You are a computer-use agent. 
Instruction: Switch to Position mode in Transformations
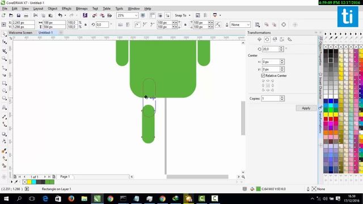tap(260, 39)
